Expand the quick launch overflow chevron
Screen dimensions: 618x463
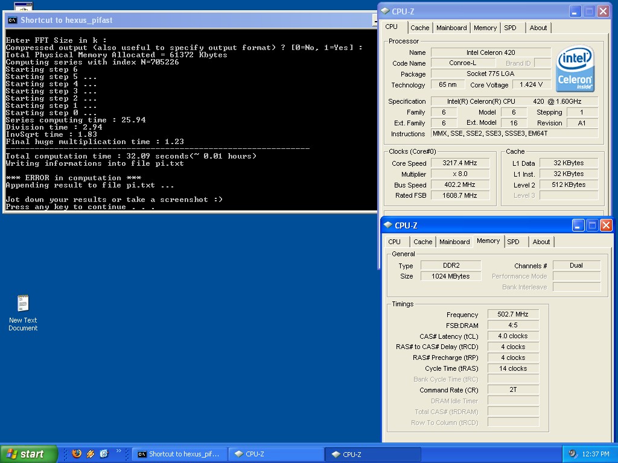[x=119, y=451]
